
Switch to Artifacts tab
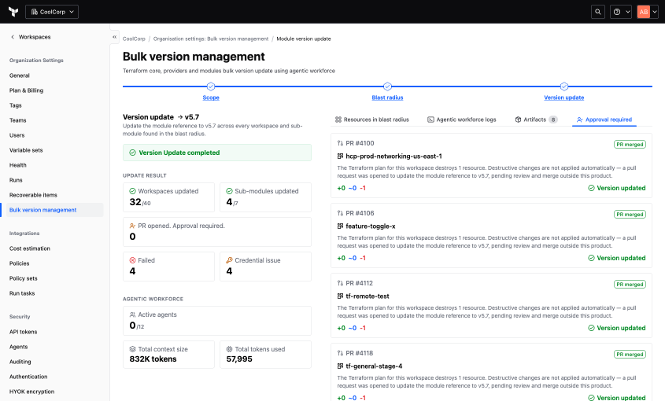pos(536,120)
